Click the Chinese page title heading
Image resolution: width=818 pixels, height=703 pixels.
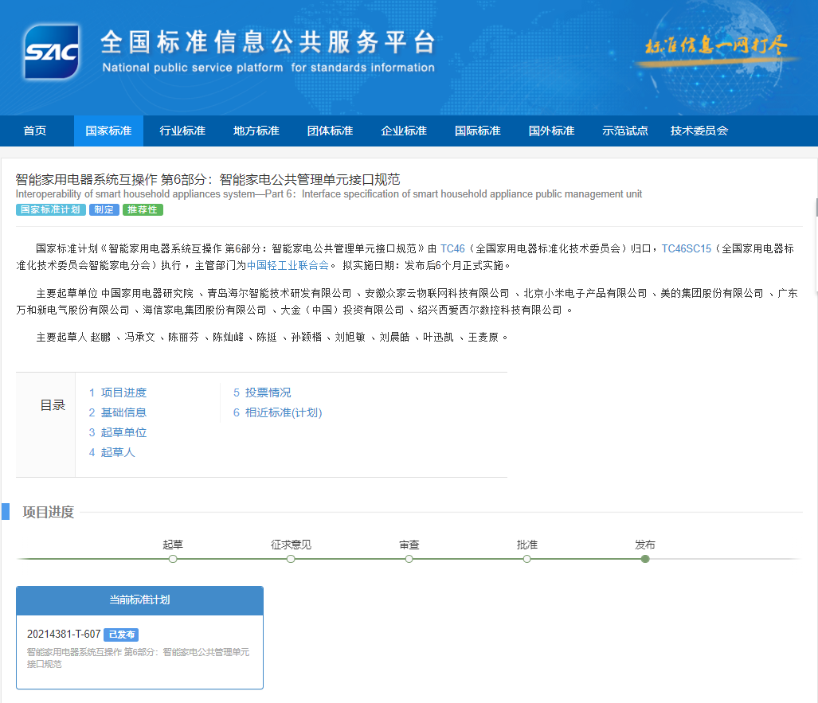pos(208,180)
